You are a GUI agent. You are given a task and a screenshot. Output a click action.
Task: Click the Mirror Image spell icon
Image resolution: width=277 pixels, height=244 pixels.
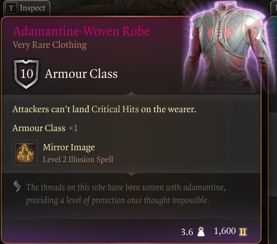pyautogui.click(x=25, y=153)
